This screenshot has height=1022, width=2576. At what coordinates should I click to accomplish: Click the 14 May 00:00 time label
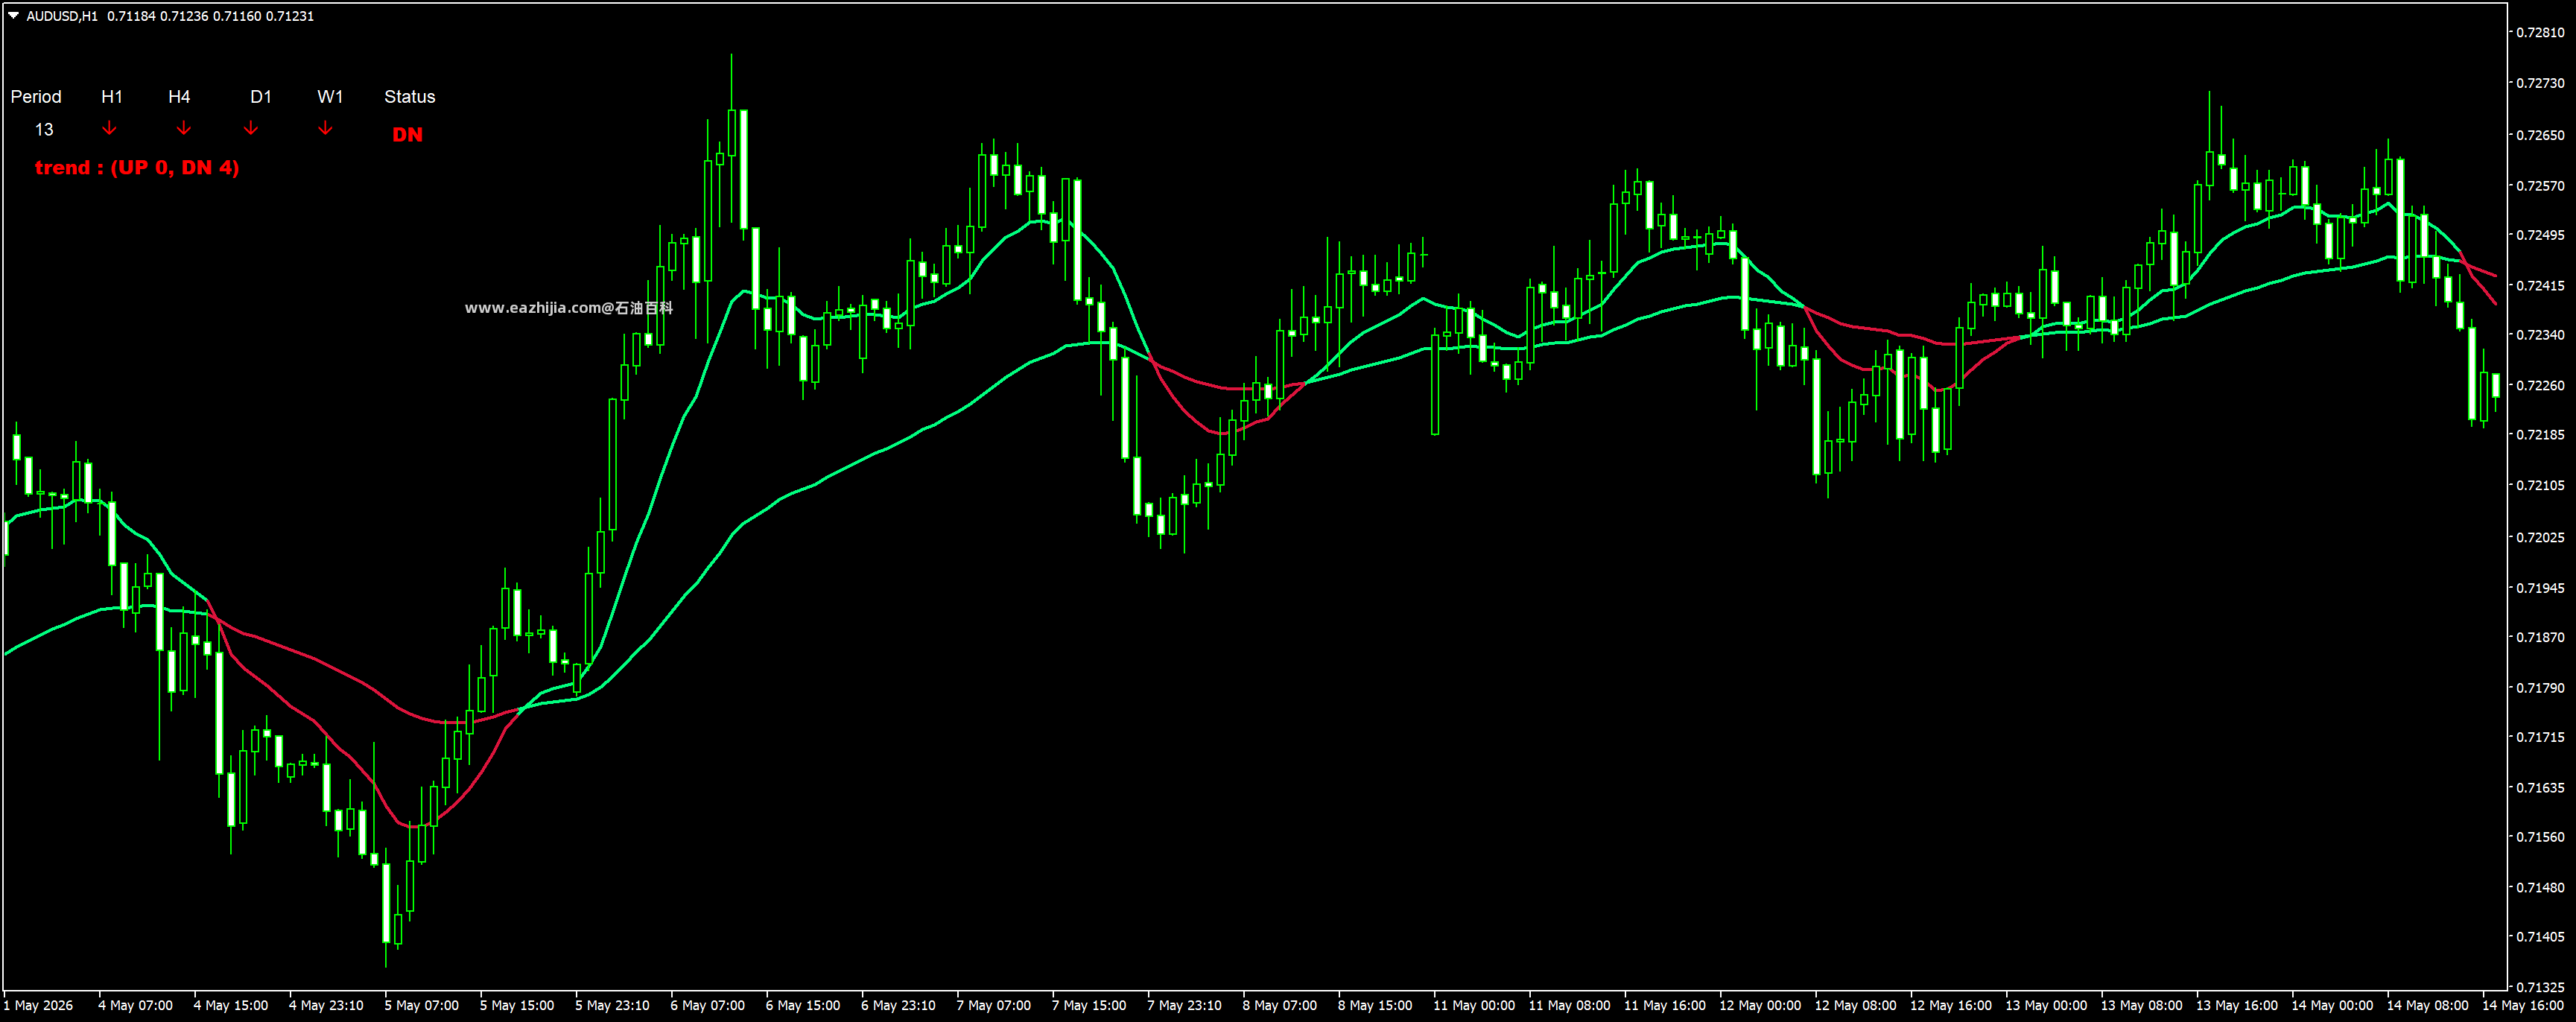[x=2333, y=1006]
